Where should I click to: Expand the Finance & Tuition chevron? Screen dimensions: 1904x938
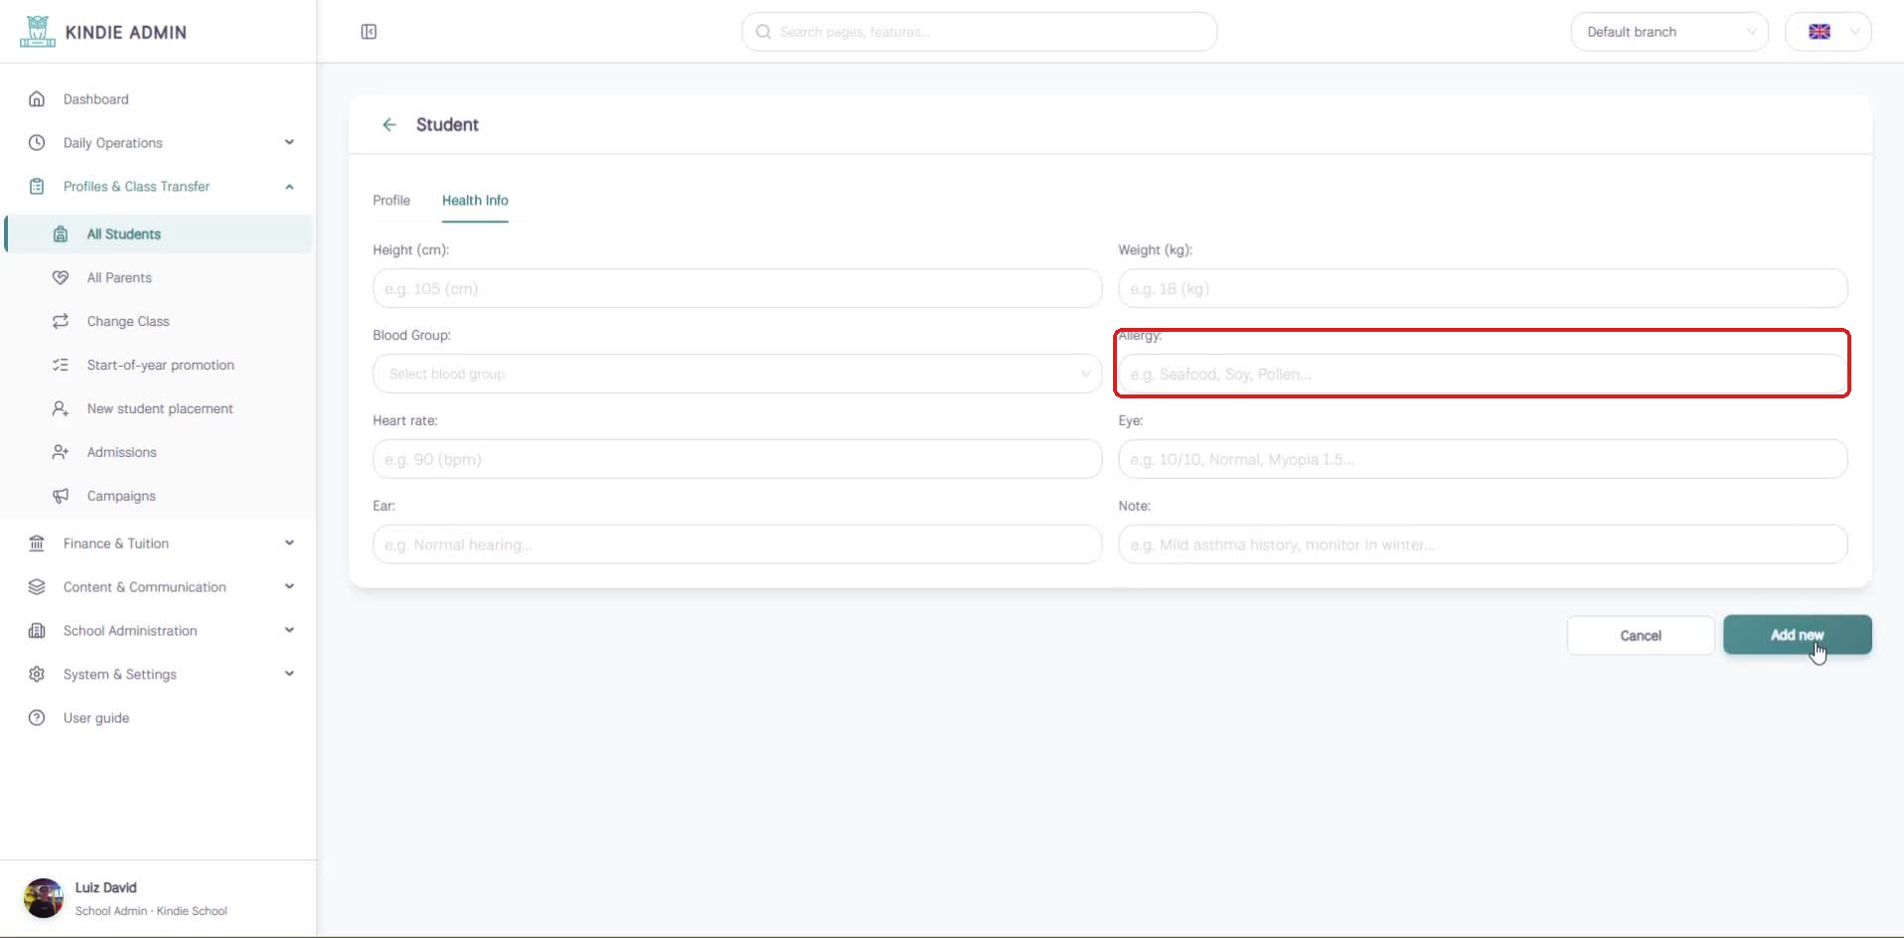289,543
